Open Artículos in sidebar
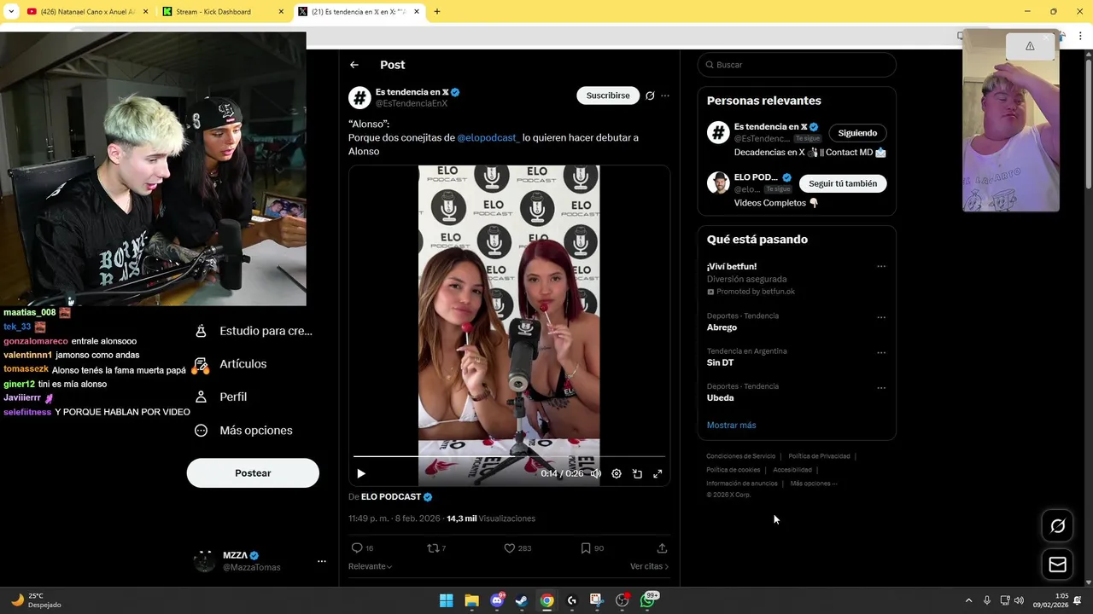 coord(231,364)
